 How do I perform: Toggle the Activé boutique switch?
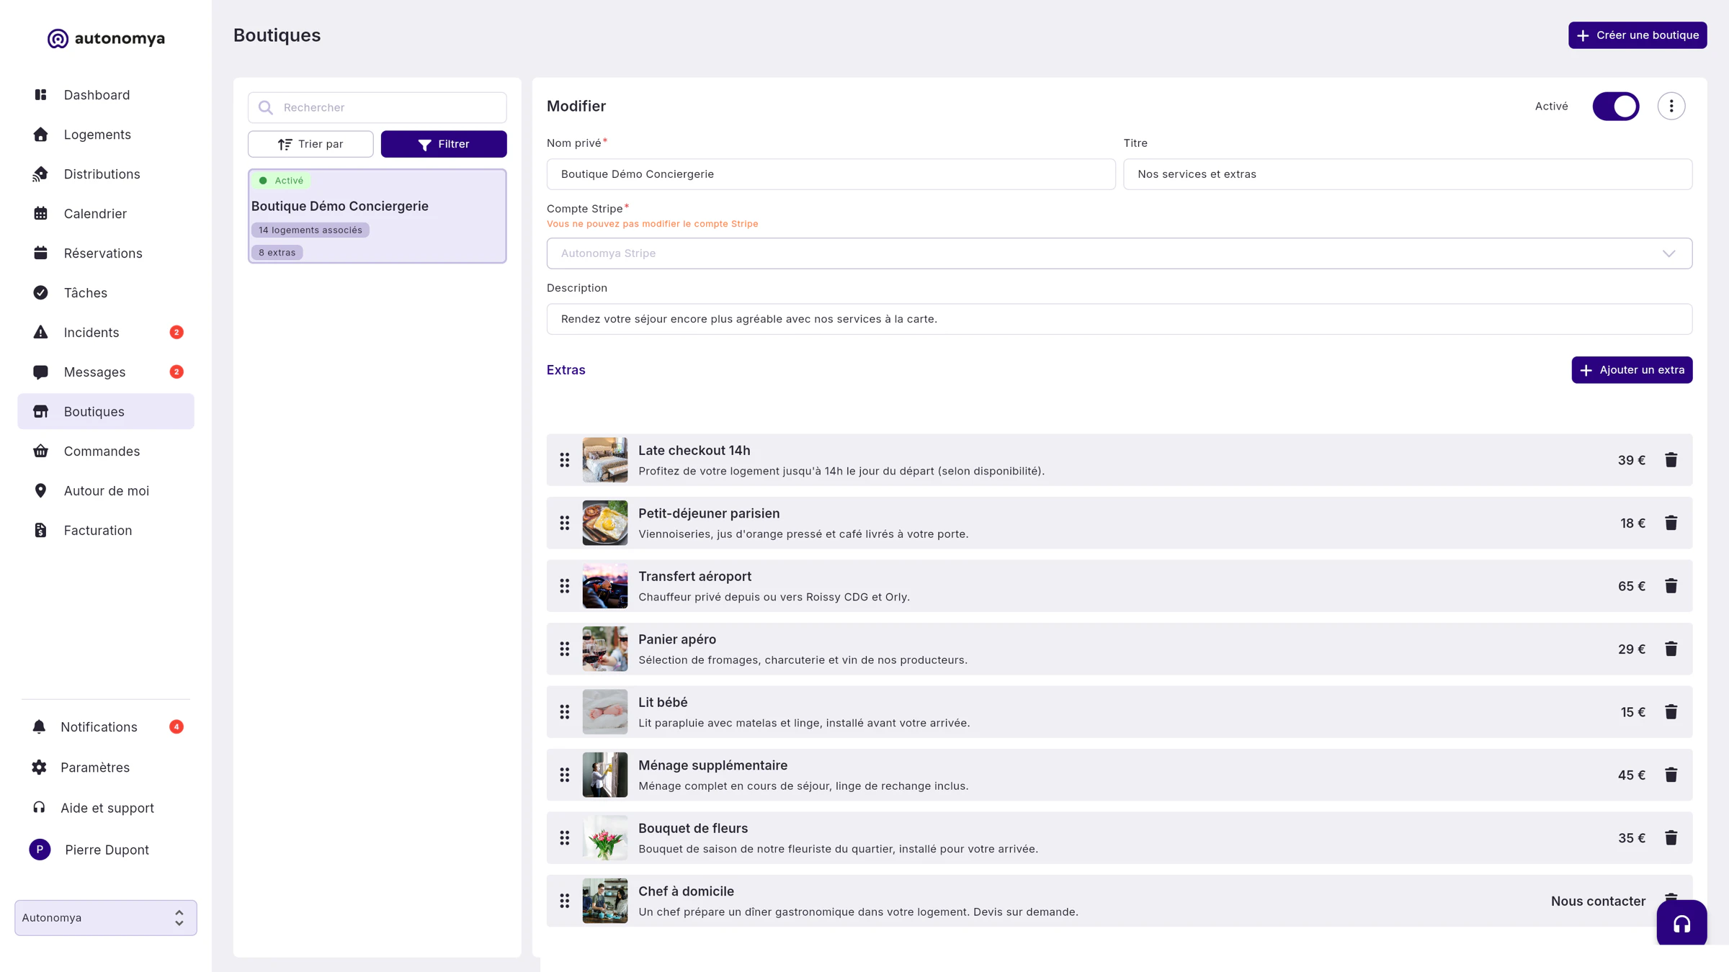(x=1615, y=106)
